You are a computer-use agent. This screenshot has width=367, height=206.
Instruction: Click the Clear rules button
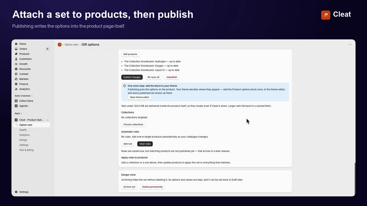(145, 144)
